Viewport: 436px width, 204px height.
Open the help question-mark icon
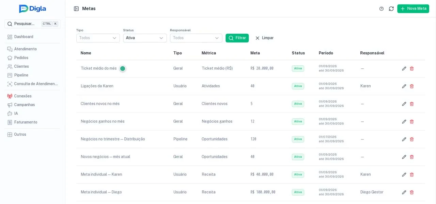tap(381, 9)
